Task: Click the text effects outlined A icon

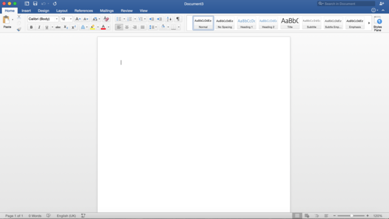Action: (83, 27)
